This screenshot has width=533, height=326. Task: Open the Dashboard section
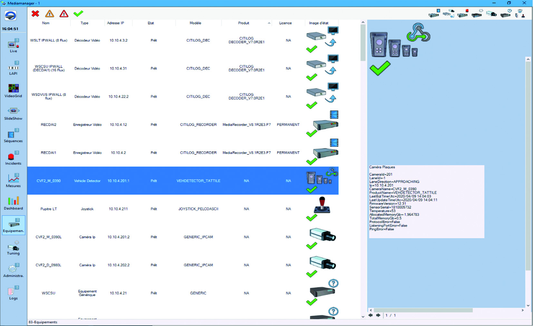[13, 203]
